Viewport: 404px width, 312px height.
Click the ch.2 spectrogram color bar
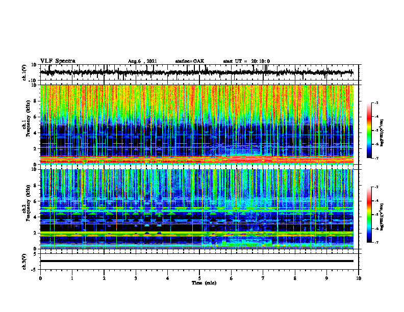(x=369, y=215)
